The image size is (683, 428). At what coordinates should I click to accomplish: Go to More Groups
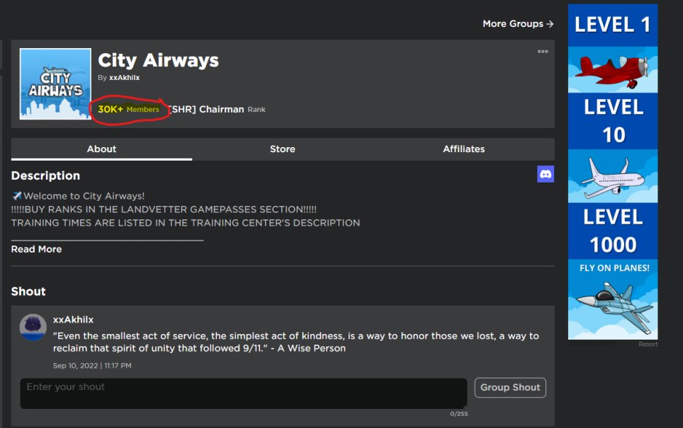click(518, 24)
